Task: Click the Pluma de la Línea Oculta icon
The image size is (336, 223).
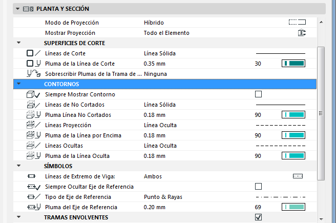Action: [33, 156]
